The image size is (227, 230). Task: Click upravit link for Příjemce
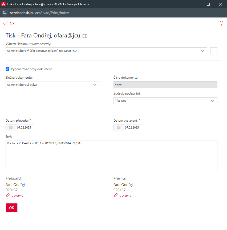click(125, 195)
